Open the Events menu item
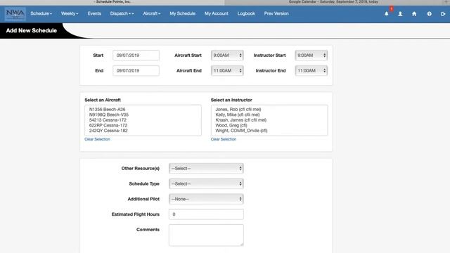The width and height of the screenshot is (450, 253). [x=94, y=13]
